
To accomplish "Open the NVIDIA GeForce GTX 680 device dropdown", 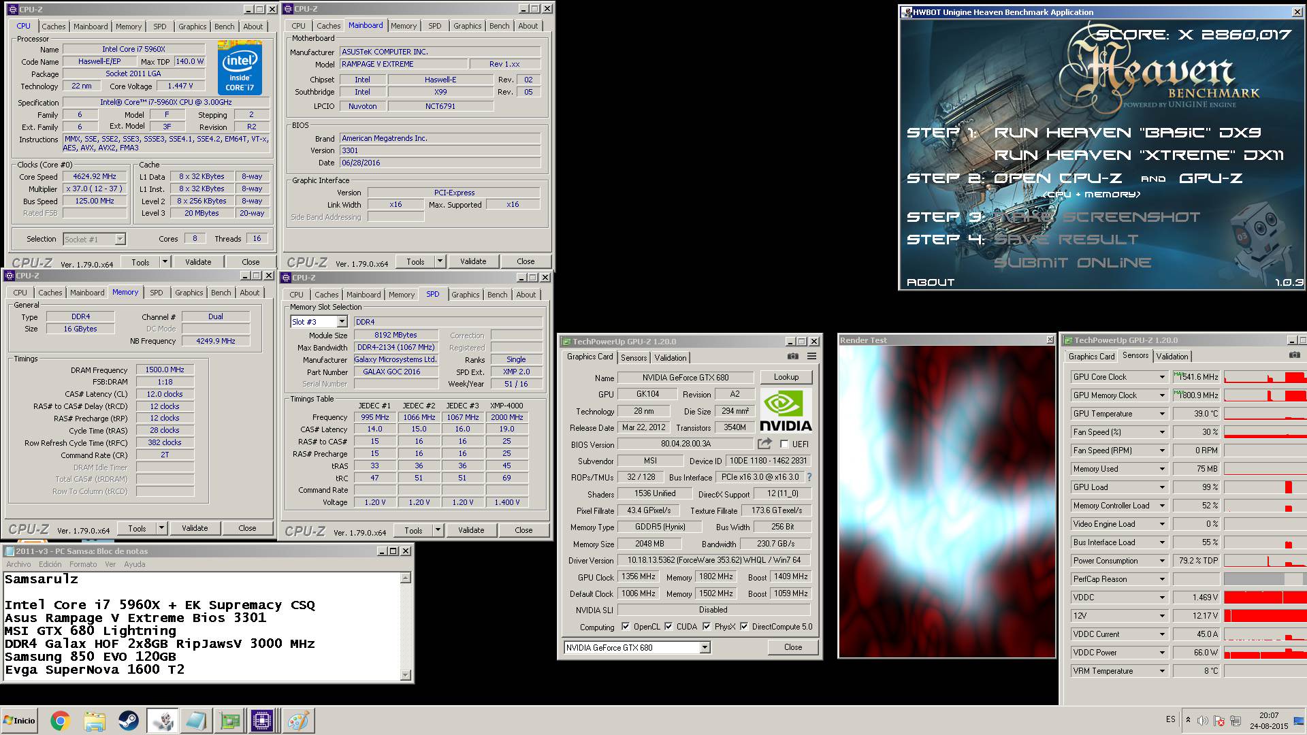I will 705,648.
